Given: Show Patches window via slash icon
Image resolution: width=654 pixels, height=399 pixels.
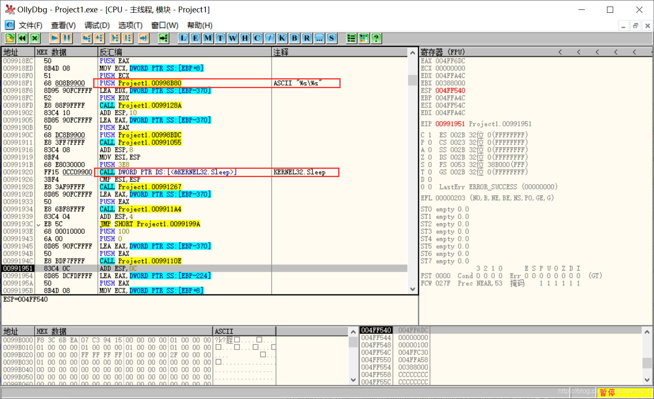Looking at the screenshot, I should (x=270, y=38).
